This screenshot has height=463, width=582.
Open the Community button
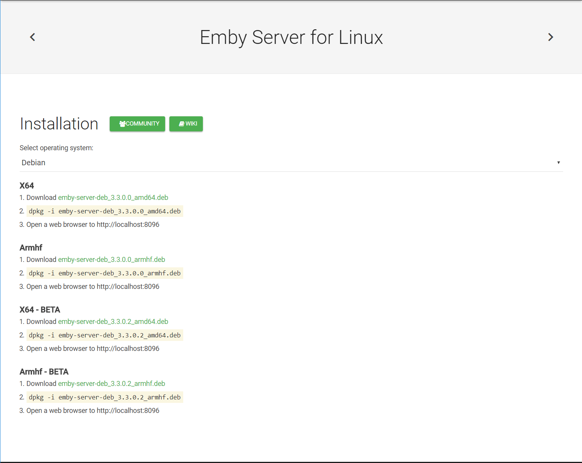pos(137,124)
